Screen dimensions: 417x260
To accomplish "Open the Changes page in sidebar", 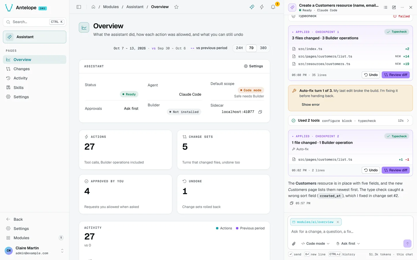I will click(x=34, y=69).
